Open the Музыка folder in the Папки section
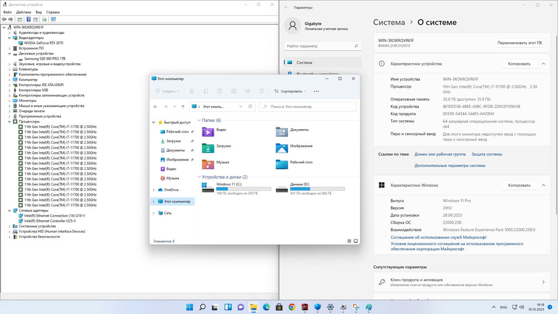The width and height of the screenshot is (558, 314). pos(208,164)
